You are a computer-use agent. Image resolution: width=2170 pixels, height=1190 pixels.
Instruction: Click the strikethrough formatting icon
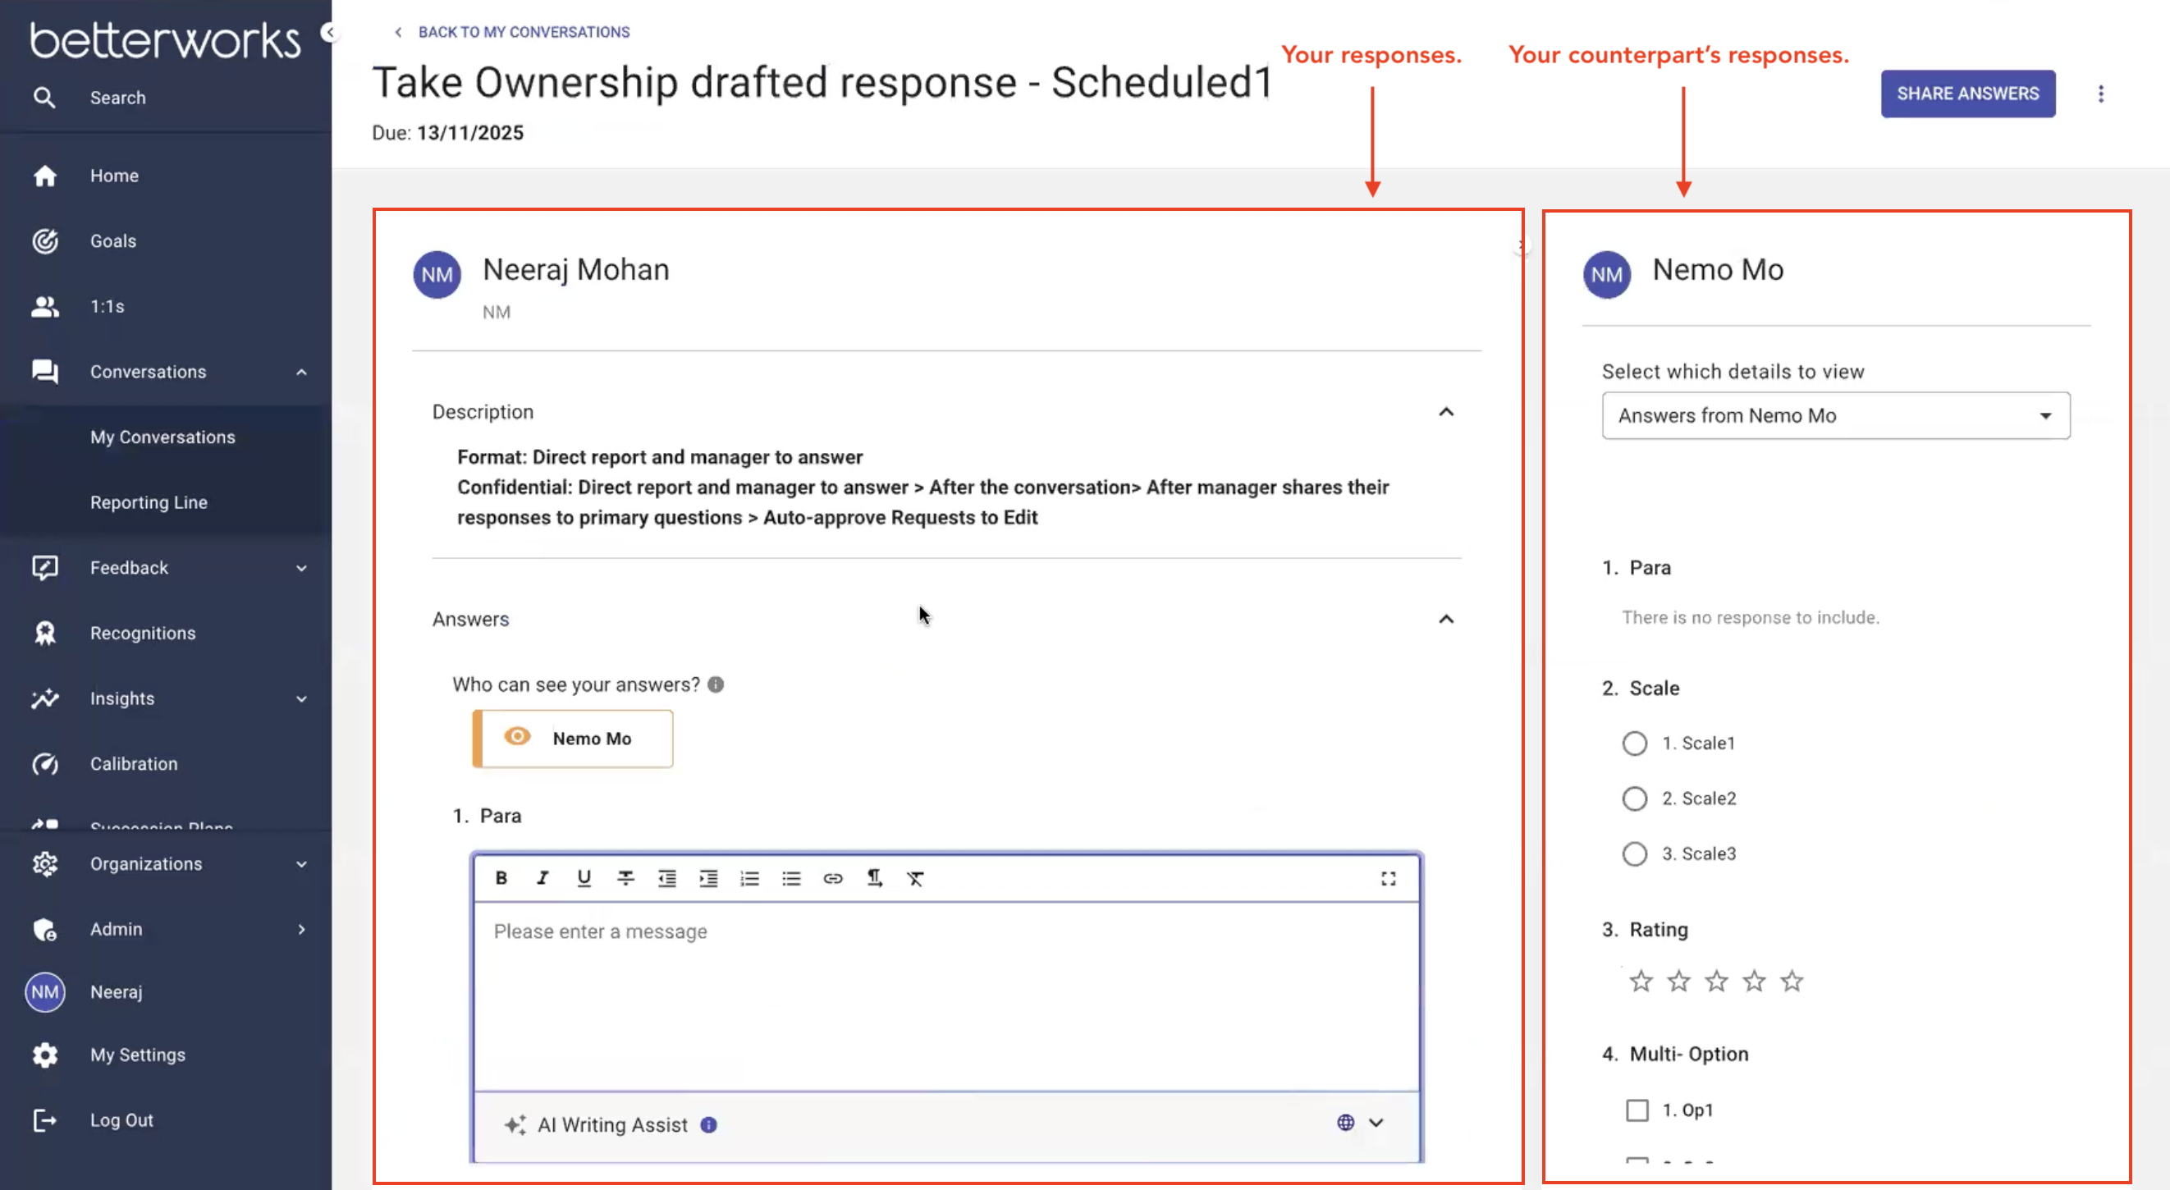click(625, 878)
